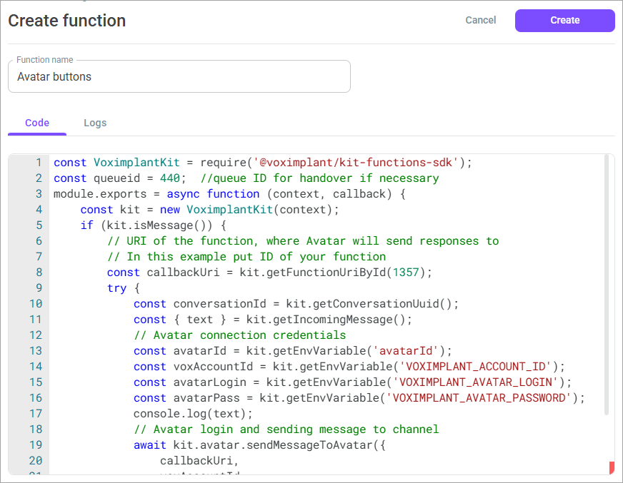Click the queue ID value 440
This screenshot has height=483, width=623.
[x=169, y=178]
